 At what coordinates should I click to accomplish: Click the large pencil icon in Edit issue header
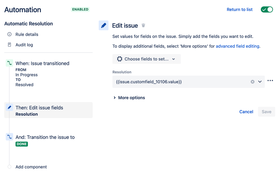[x=103, y=26]
